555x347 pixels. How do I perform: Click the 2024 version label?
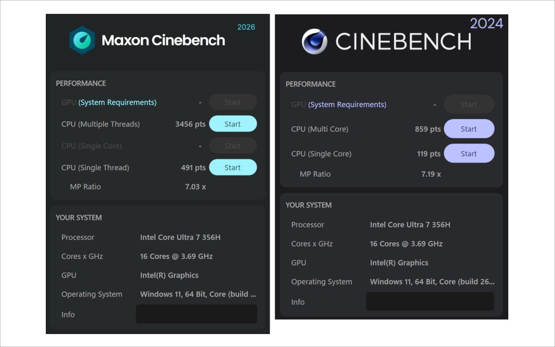point(487,23)
